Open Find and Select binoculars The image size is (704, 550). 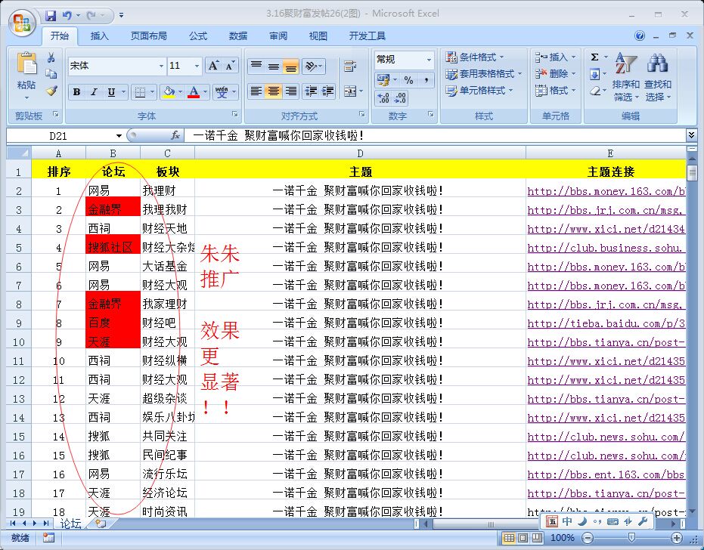point(658,76)
